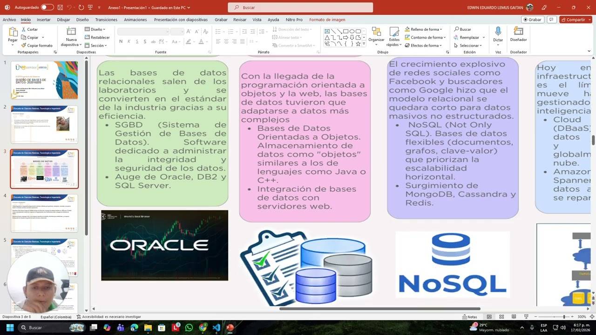The image size is (596, 335).
Task: Click Reemplazar command
Action: (x=466, y=37)
